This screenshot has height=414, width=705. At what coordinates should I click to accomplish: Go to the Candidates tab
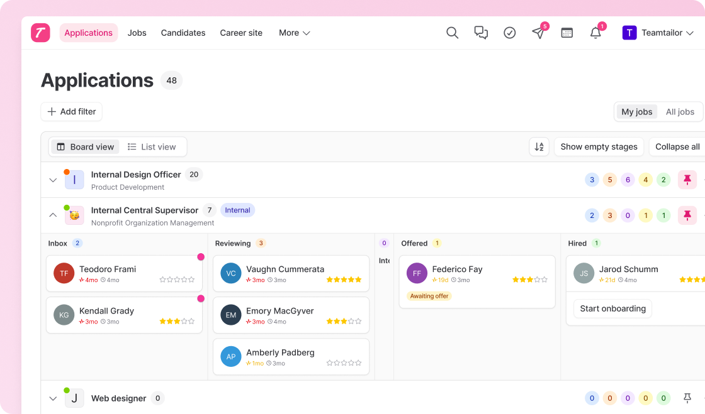tap(183, 33)
